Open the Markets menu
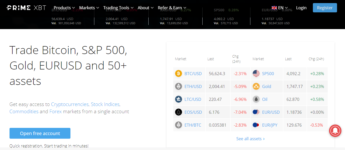The height and width of the screenshot is (150, 345). [x=89, y=8]
